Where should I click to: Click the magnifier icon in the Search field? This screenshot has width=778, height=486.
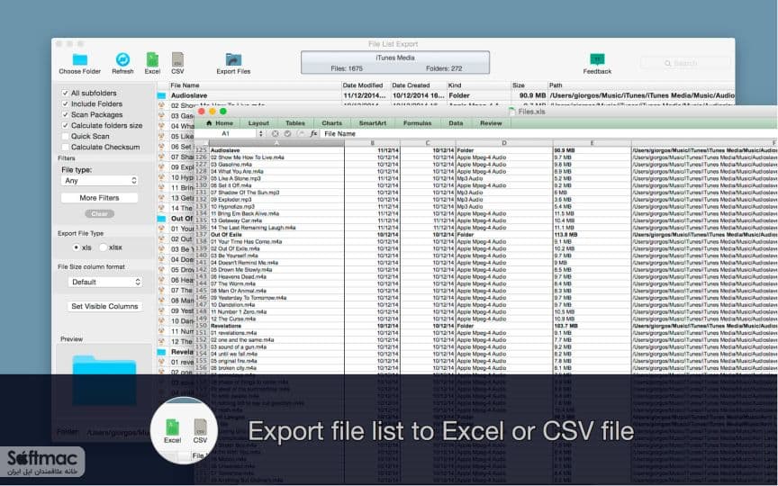point(668,64)
